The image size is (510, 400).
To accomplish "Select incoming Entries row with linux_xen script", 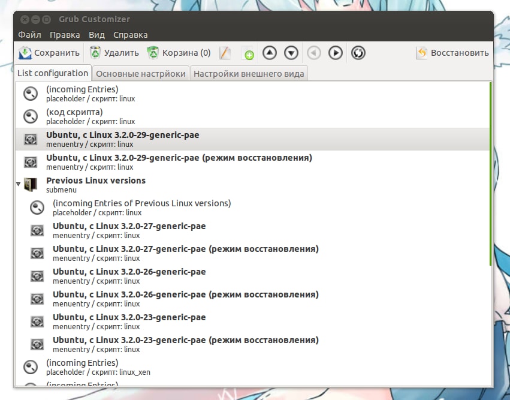I will pos(252,367).
